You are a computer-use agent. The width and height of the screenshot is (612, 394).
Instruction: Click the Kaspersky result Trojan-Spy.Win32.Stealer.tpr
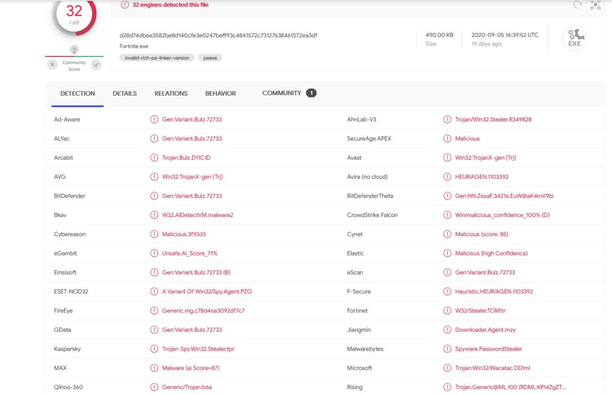point(198,349)
